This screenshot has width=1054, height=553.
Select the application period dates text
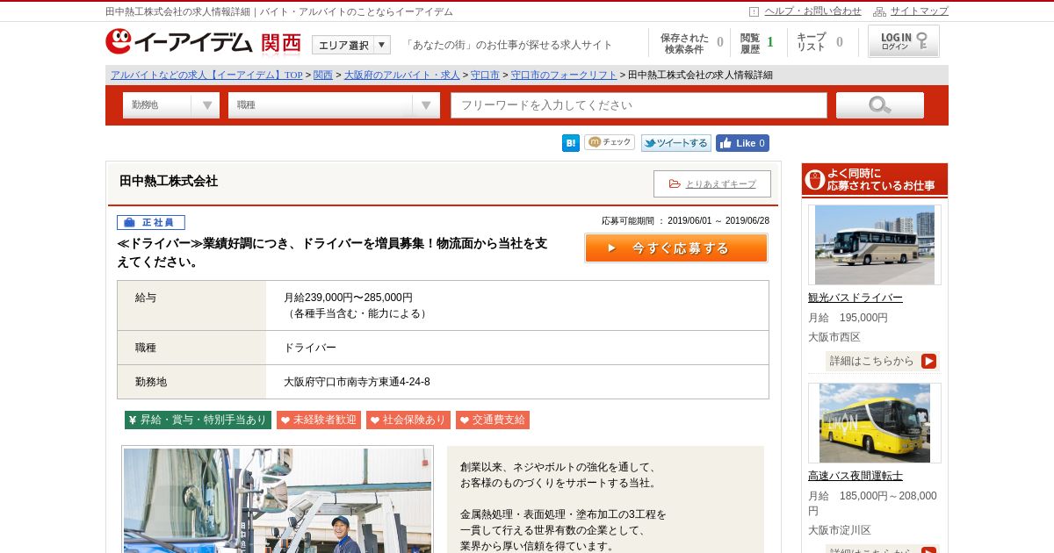718,221
